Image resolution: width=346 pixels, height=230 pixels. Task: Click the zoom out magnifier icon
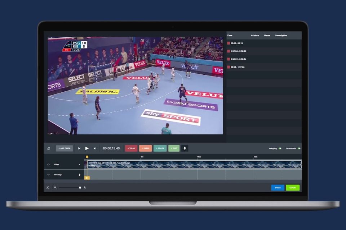click(55, 188)
